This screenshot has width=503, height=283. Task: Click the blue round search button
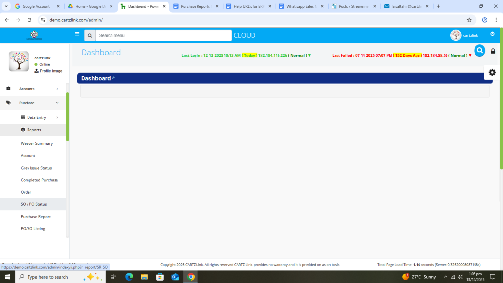click(479, 51)
